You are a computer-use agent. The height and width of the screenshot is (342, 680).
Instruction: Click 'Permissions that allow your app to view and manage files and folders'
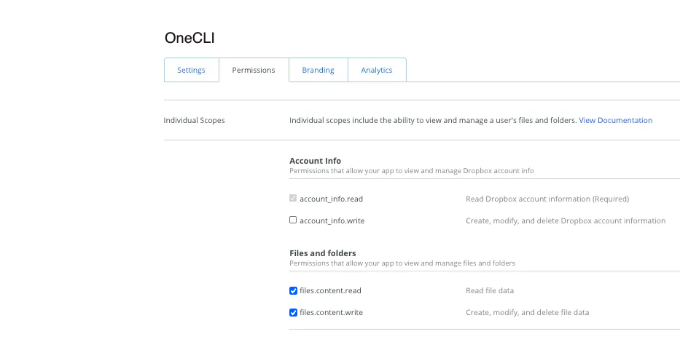[x=402, y=263]
